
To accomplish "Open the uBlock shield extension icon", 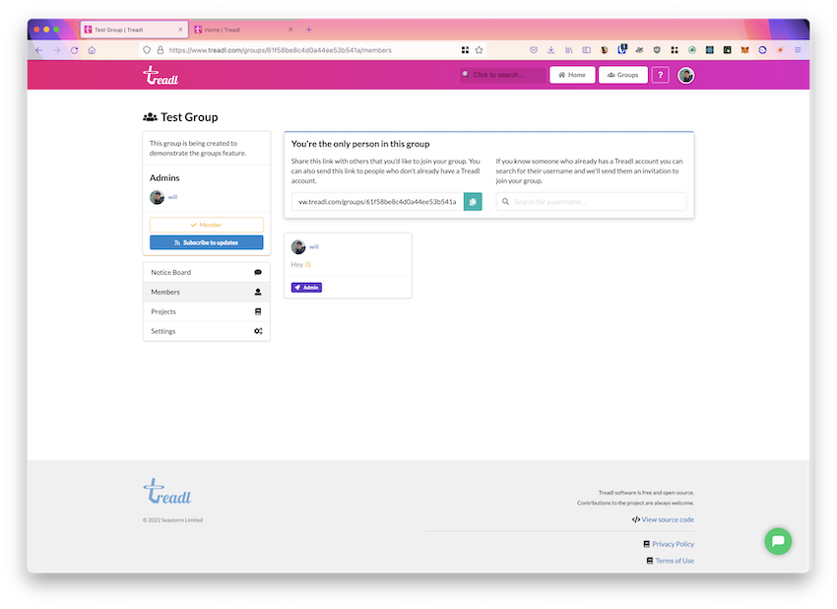I will click(657, 50).
